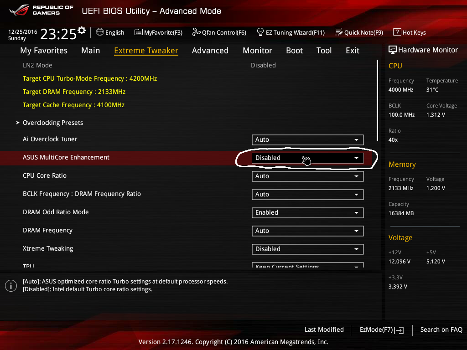Click the LN2 Mode Disabled value
This screenshot has height=350, width=467.
[263, 65]
